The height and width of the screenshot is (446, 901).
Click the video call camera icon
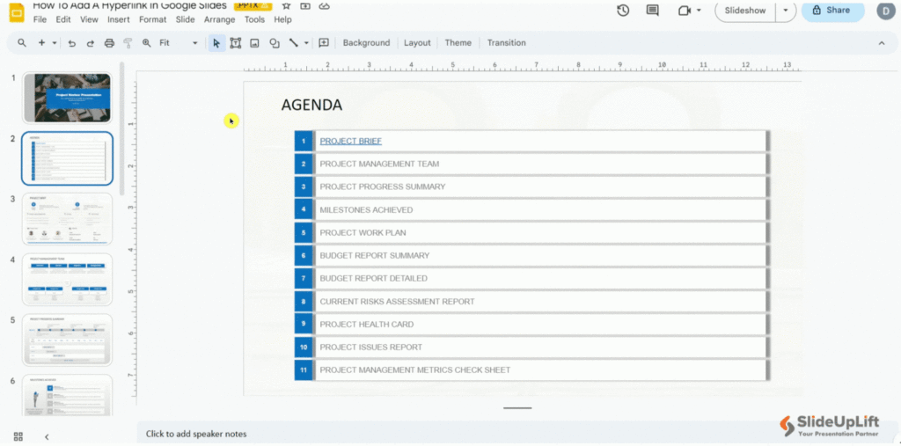684,11
